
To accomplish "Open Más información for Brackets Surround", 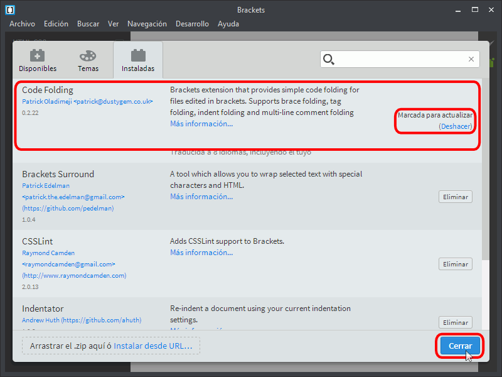I will click(201, 197).
